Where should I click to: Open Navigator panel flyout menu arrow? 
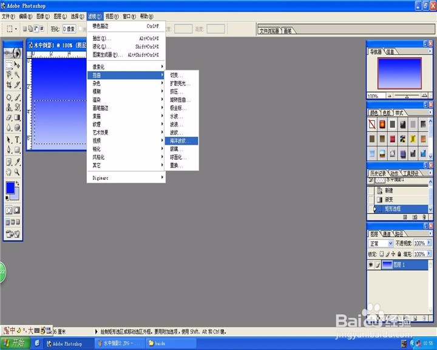coord(430,51)
